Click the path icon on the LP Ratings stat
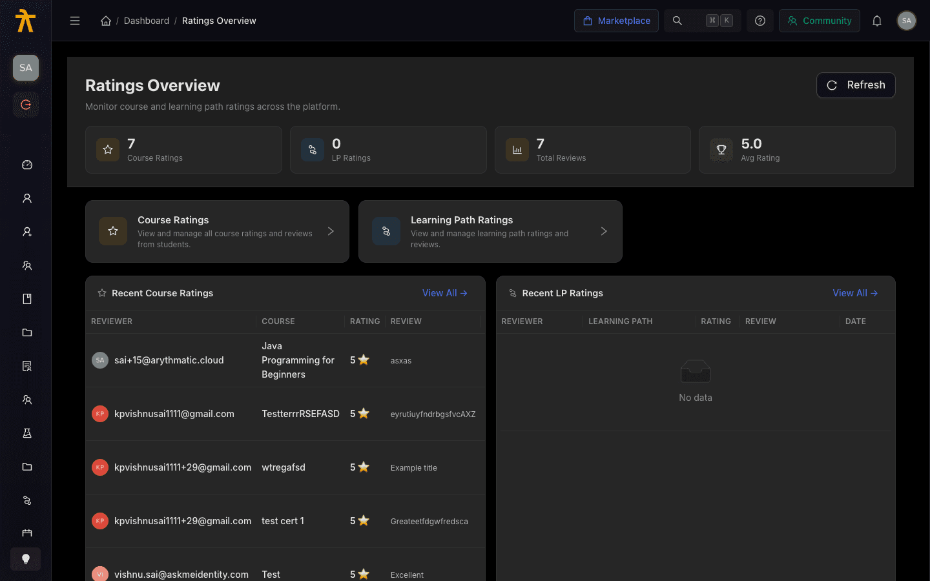 313,150
